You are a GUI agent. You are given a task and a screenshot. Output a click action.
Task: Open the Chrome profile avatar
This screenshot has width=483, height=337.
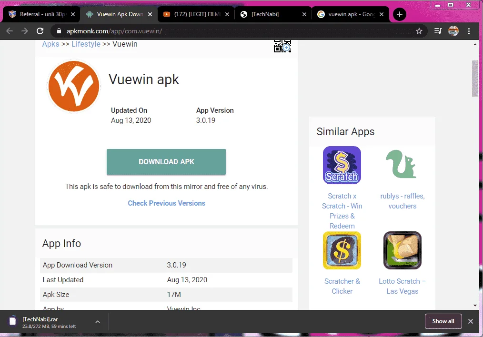click(x=453, y=31)
